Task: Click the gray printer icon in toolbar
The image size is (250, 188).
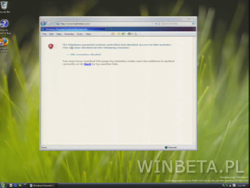Action: coord(129,34)
